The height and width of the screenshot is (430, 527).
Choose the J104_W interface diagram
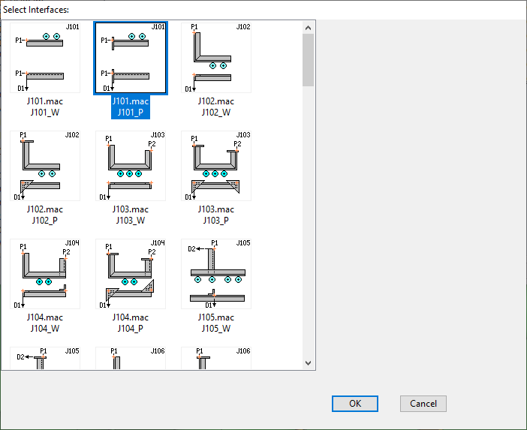pyautogui.click(x=45, y=274)
